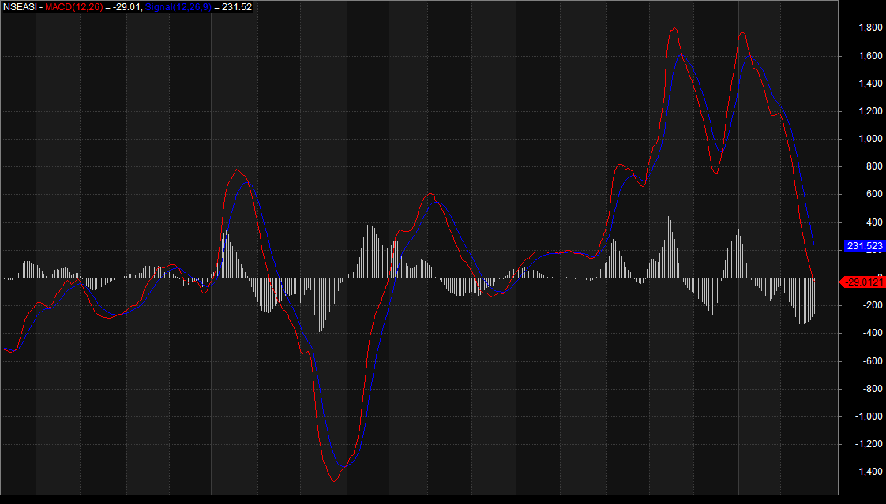Click the red -29.0121 axis value marker
The width and height of the screenshot is (886, 504).
pyautogui.click(x=863, y=282)
